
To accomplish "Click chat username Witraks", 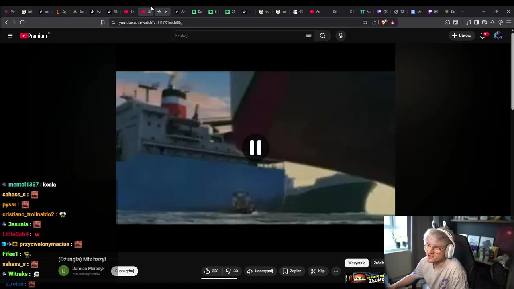I will pyautogui.click(x=18, y=274).
